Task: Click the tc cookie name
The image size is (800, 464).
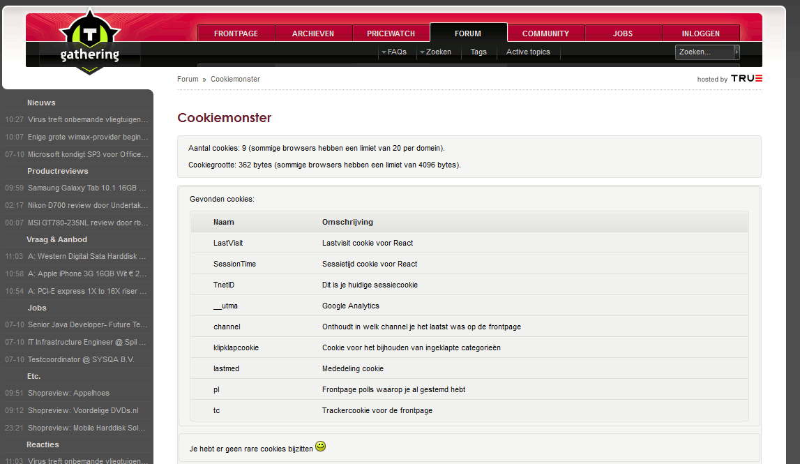Action: coord(216,410)
